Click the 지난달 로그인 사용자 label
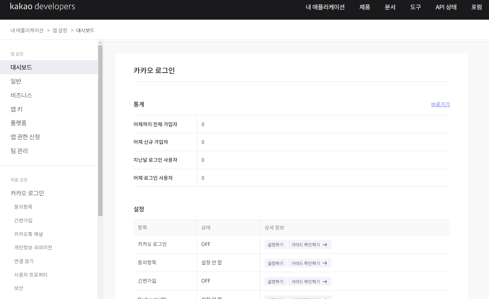Viewport: 489px width, 299px height. pos(155,160)
